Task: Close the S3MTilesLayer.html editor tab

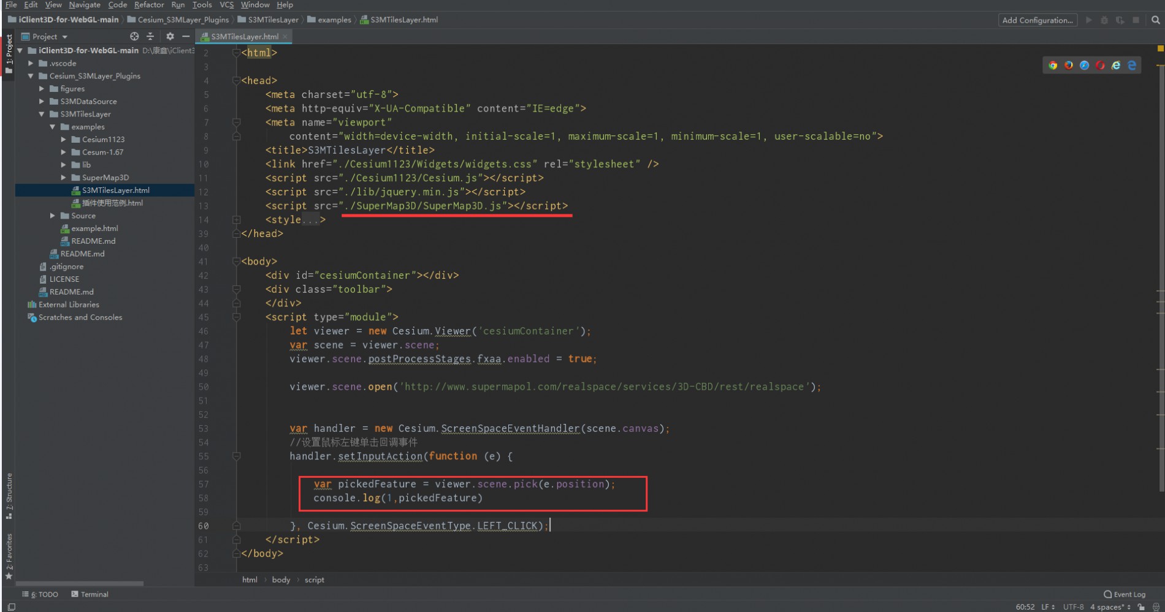Action: (x=285, y=37)
